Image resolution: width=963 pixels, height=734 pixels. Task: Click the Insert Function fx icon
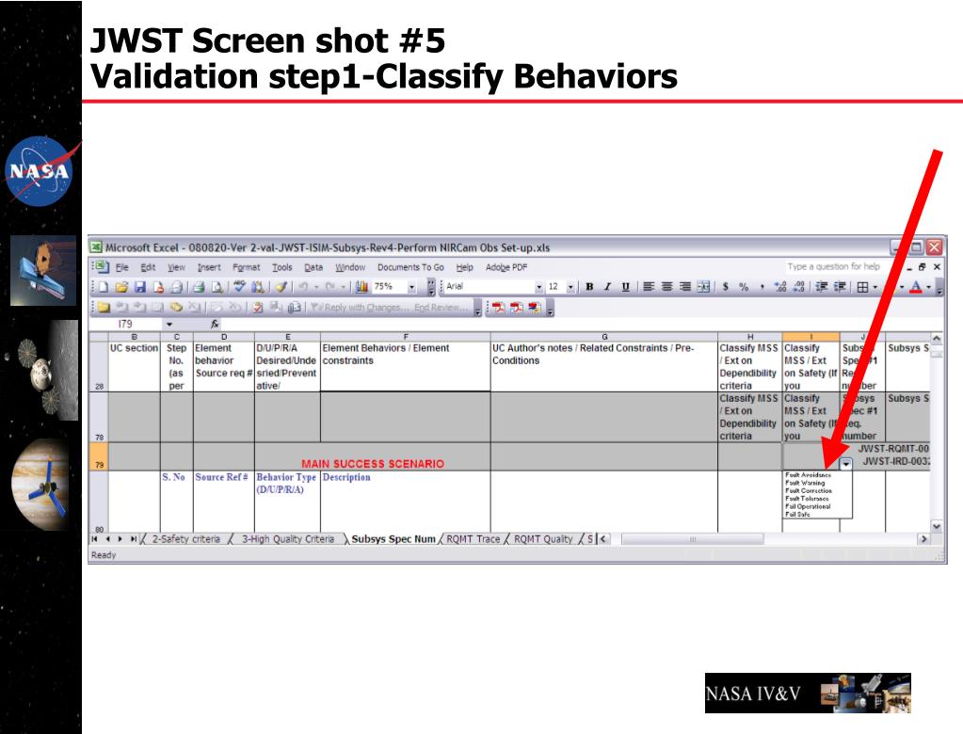pyautogui.click(x=215, y=324)
